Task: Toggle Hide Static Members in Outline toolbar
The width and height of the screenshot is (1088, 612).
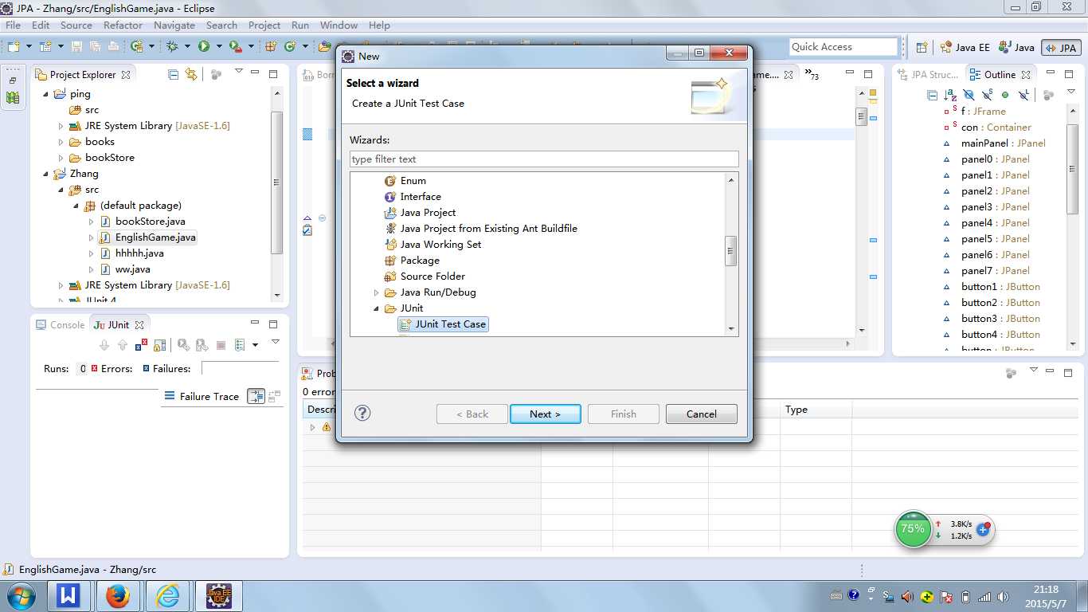Action: tap(988, 95)
